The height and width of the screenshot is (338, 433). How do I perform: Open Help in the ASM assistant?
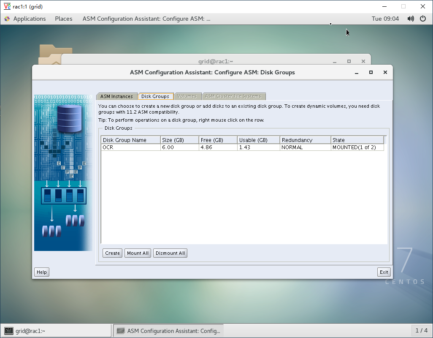pyautogui.click(x=42, y=272)
